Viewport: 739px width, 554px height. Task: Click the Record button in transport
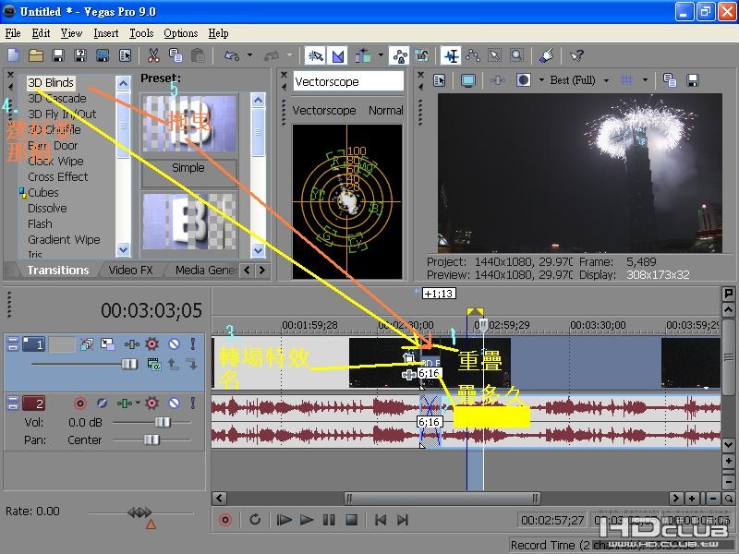coord(225,520)
